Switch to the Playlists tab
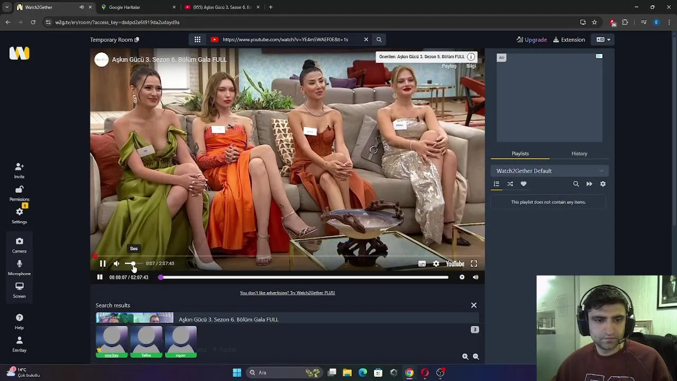 (520, 153)
